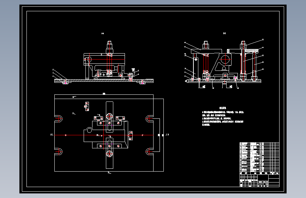This screenshot has height=198, width=306.
Task: Select top-left U-slot of the base plate
Action: pos(59,118)
